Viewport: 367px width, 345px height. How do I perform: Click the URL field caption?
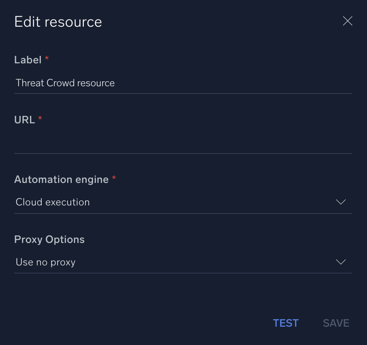25,120
